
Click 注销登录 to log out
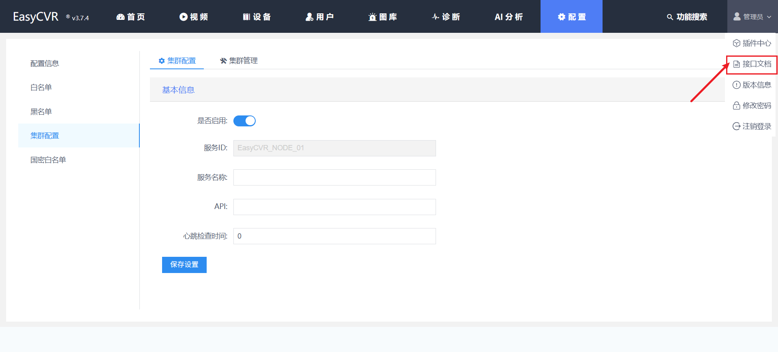[x=752, y=126]
